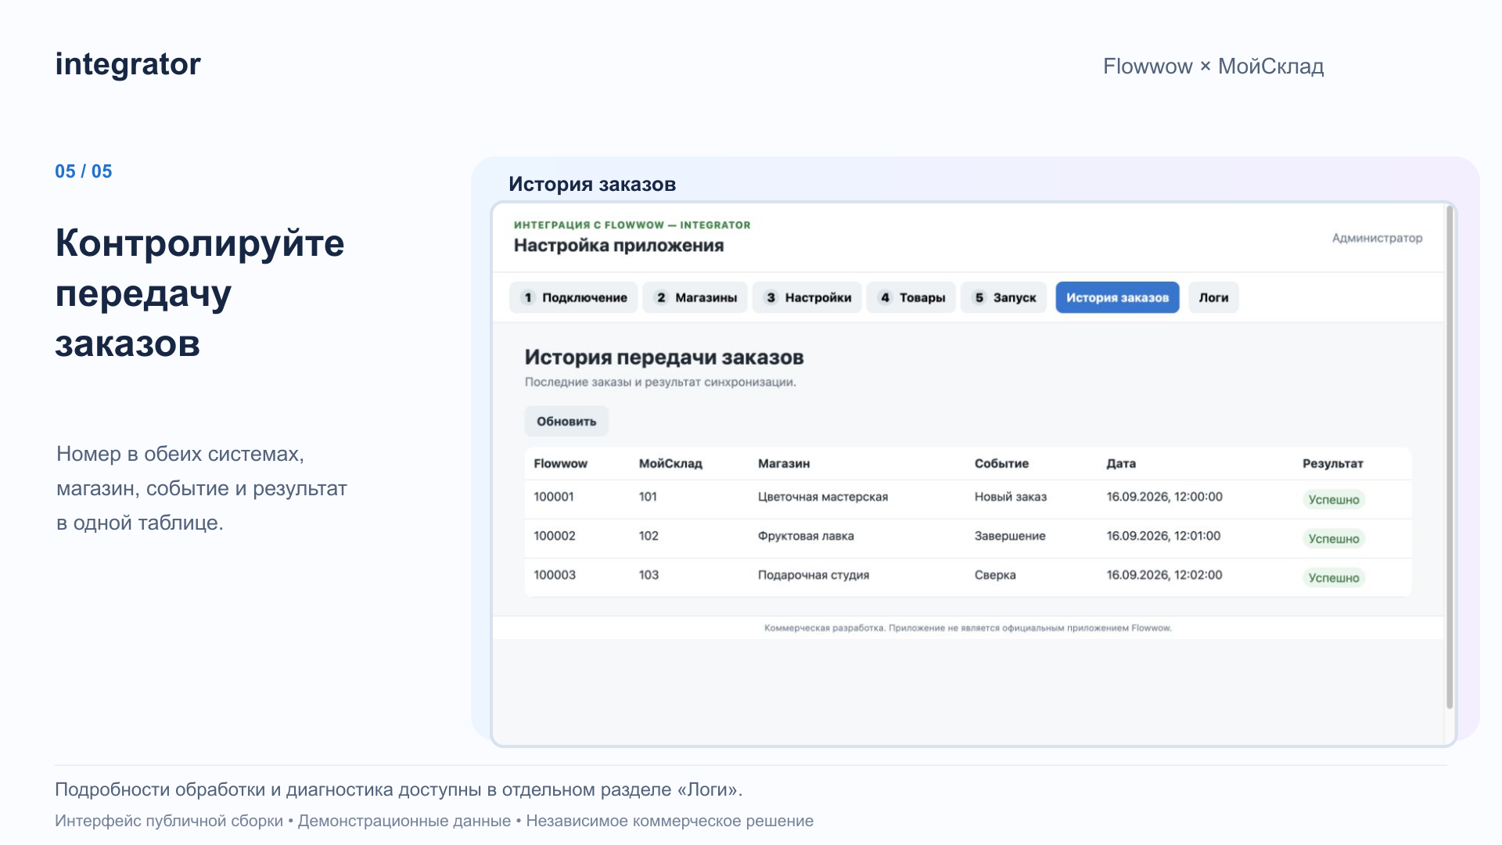
Task: Click the date 16.09.2026, 12:01:00
Action: tap(1163, 536)
